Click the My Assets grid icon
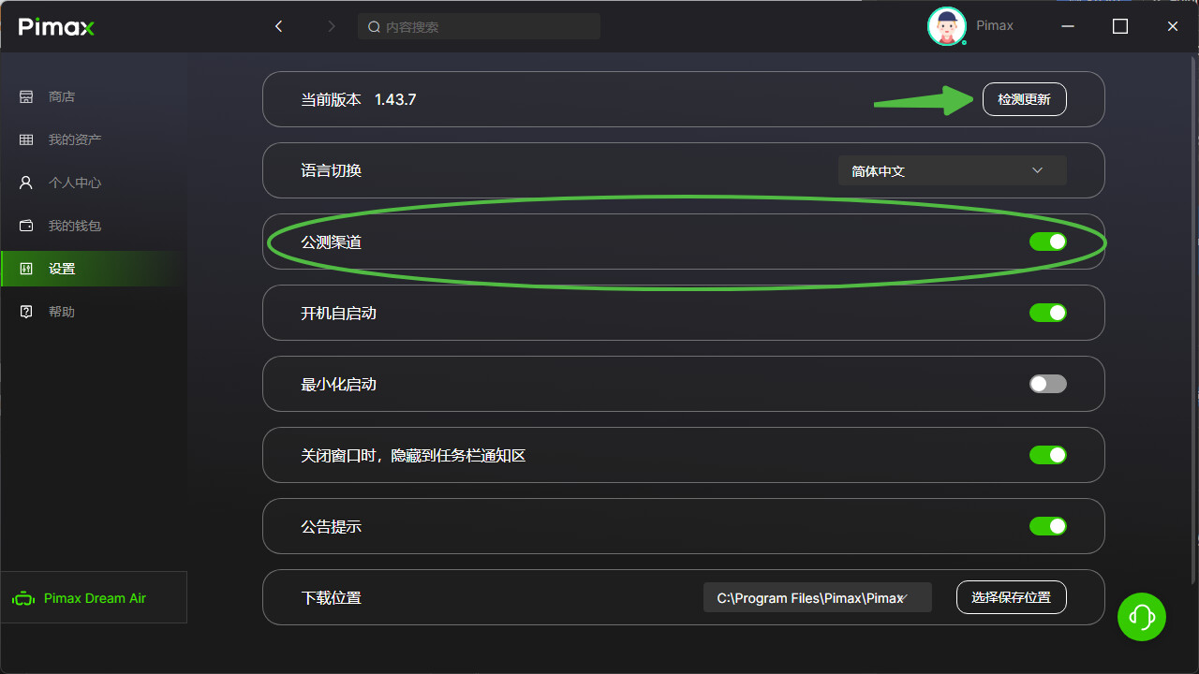The width and height of the screenshot is (1199, 674). (x=26, y=139)
